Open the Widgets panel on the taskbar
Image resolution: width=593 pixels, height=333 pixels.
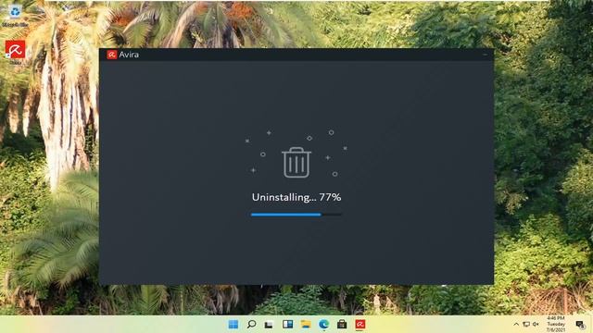tap(287, 324)
